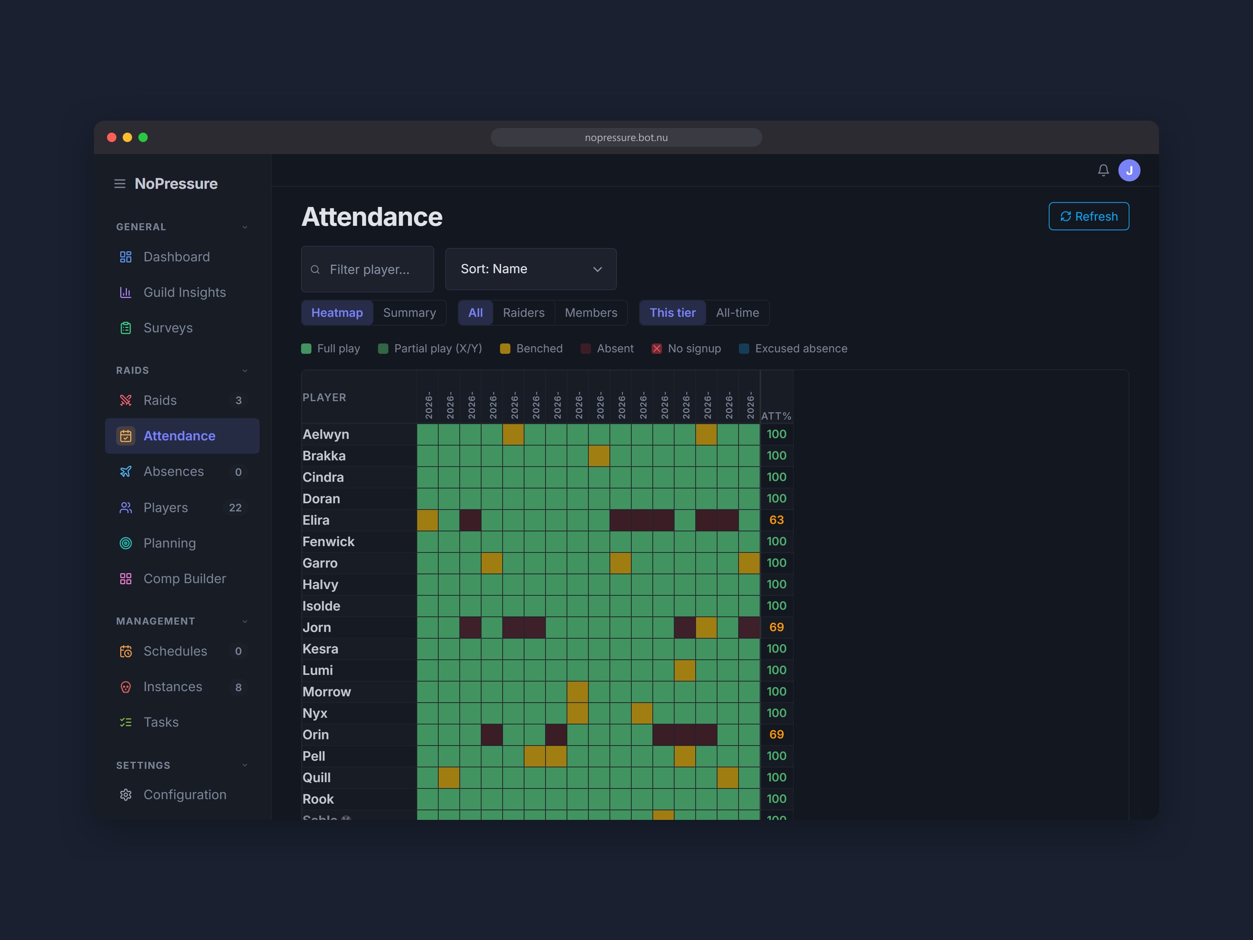
Task: Click the Refresh button
Action: 1088,216
